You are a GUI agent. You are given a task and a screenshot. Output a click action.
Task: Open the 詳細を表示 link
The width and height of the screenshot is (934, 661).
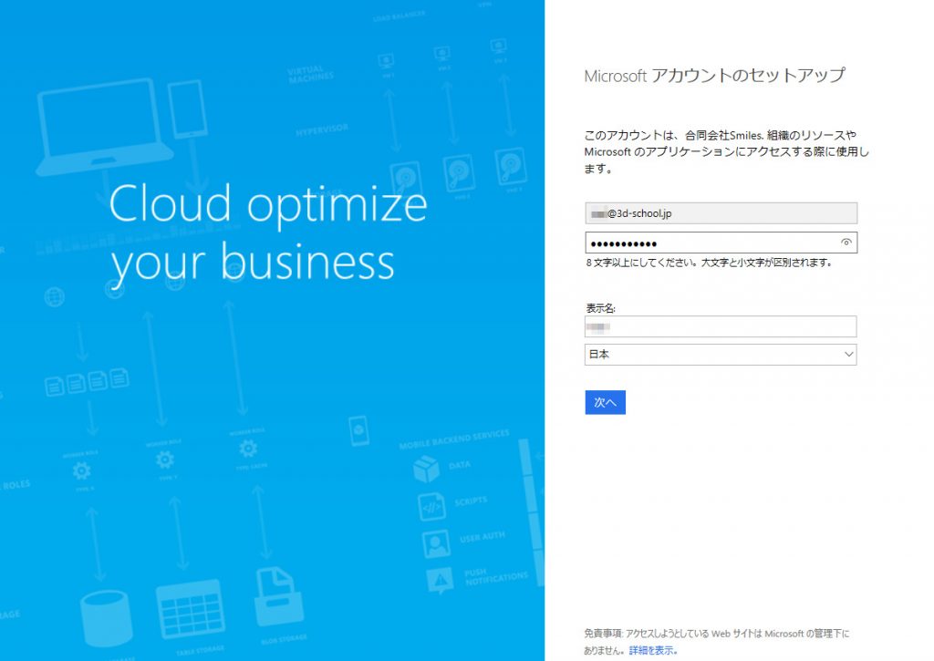coord(653,650)
